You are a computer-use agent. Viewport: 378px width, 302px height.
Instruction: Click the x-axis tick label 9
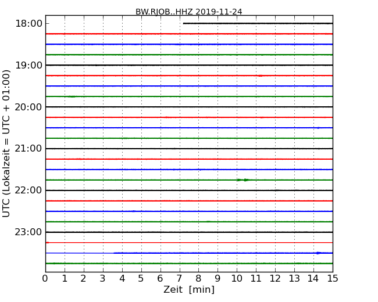coord(217,278)
